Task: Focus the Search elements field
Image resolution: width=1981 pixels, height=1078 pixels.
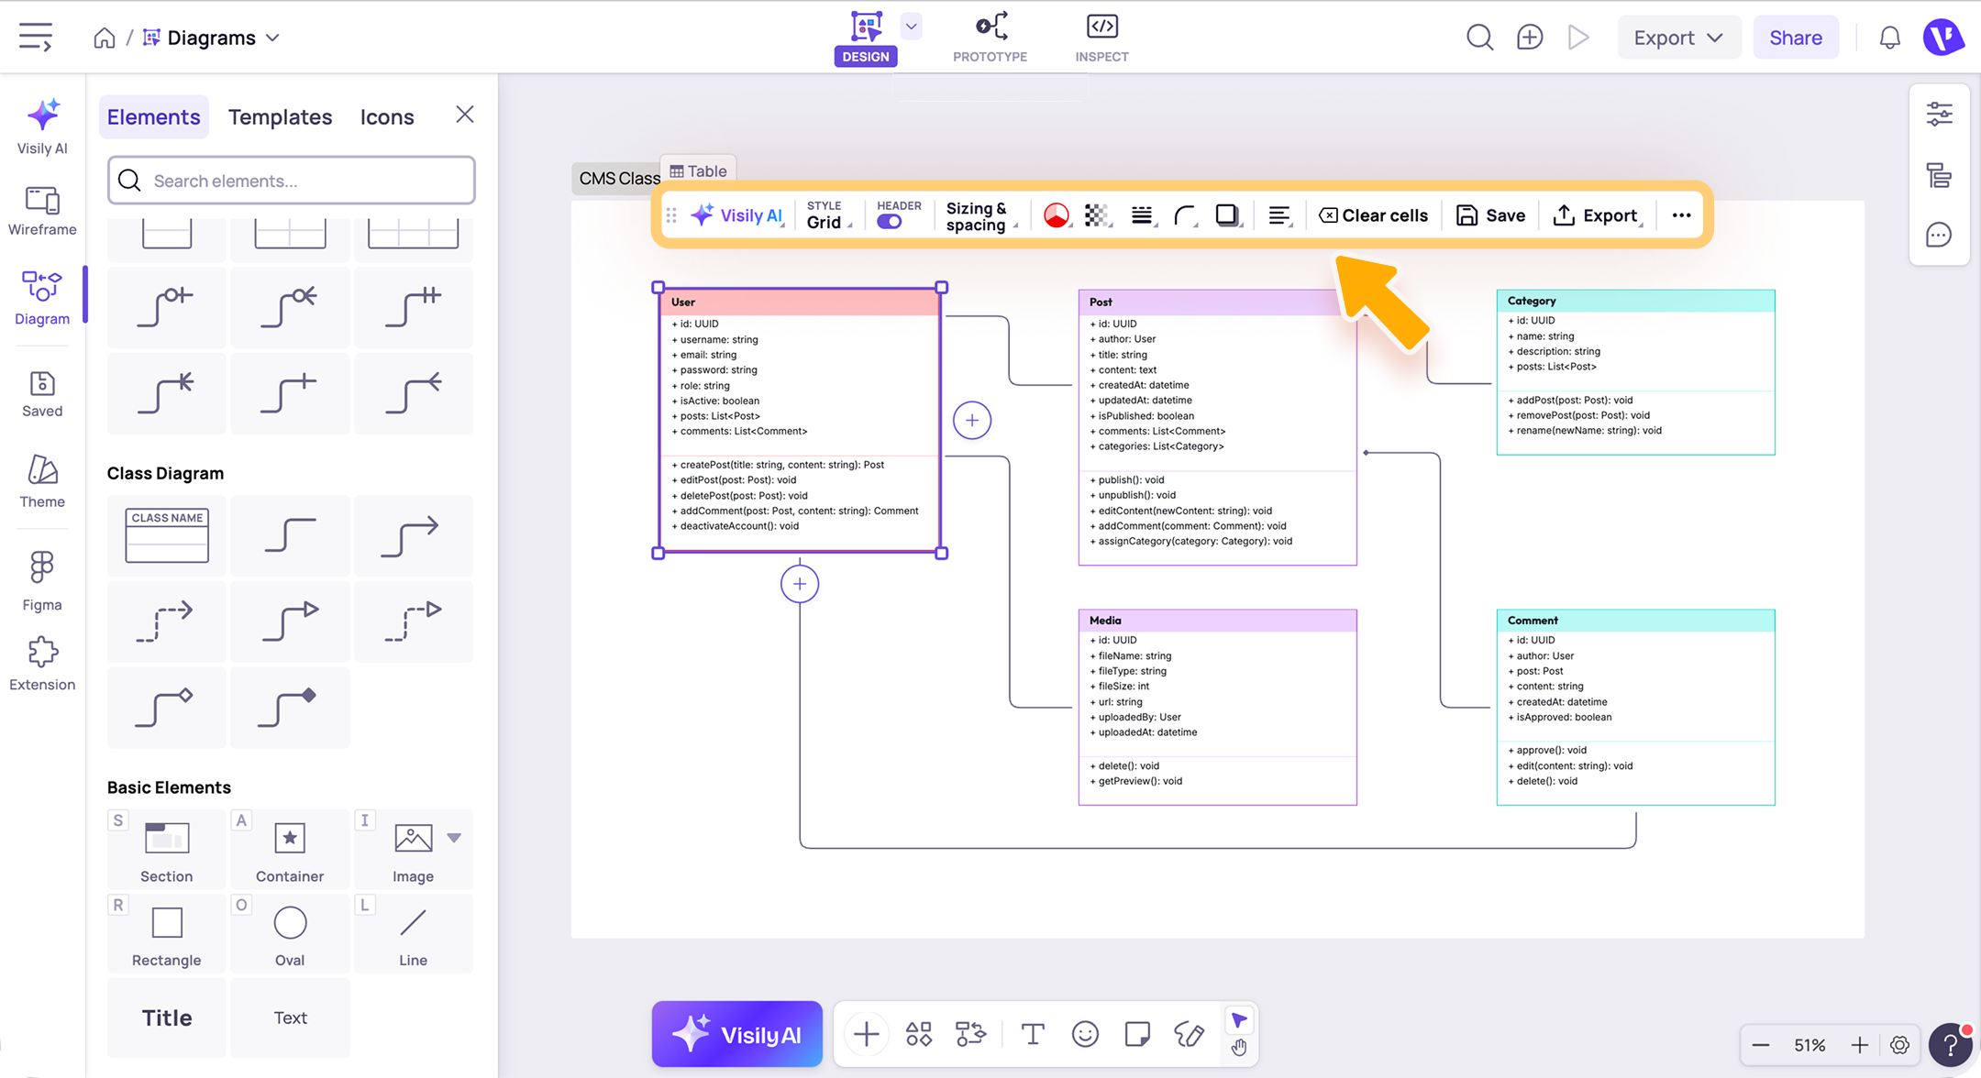Action: point(292,181)
